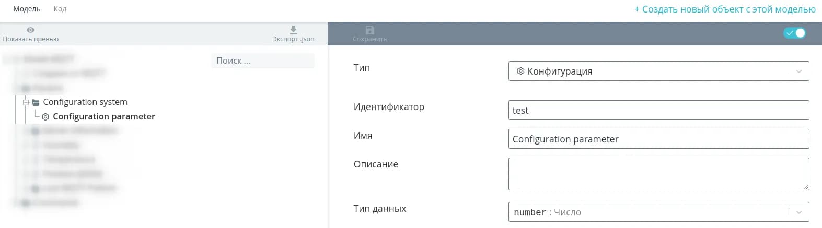Click the eye preview icon
Image resolution: width=822 pixels, height=228 pixels.
tap(31, 30)
